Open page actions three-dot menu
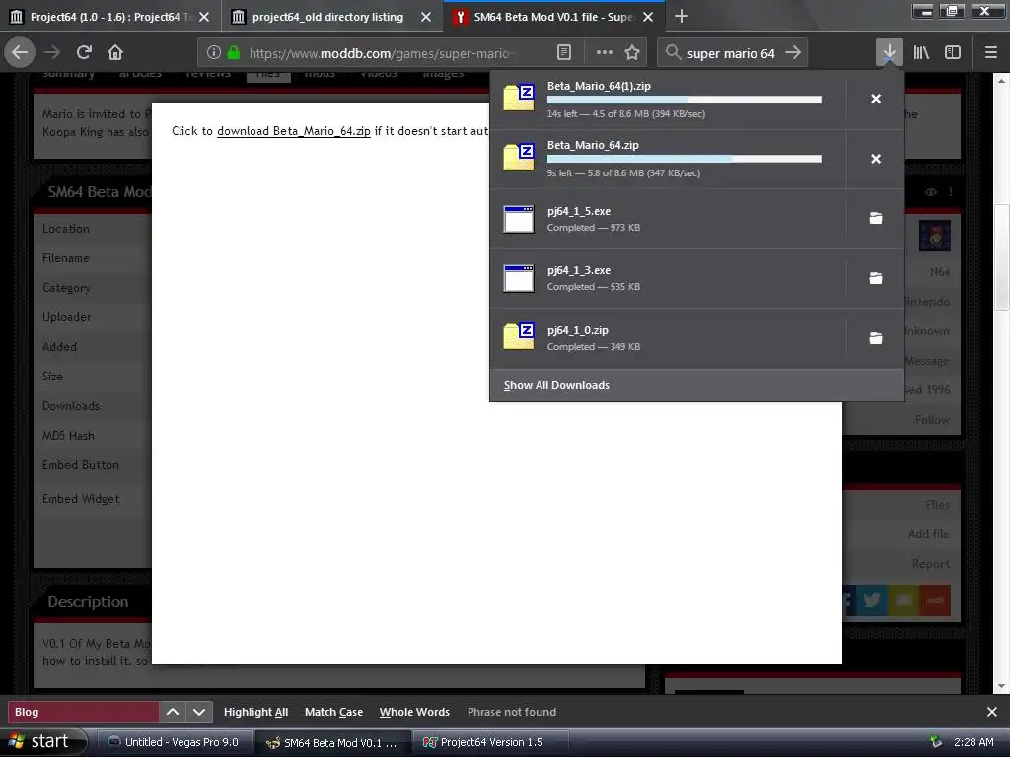The image size is (1010, 757). pos(605,53)
